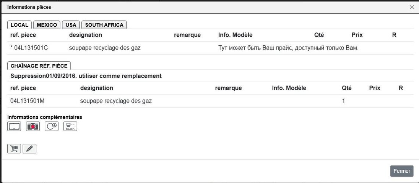
Task: Select the 04L131501M row designation text
Action: (116, 101)
